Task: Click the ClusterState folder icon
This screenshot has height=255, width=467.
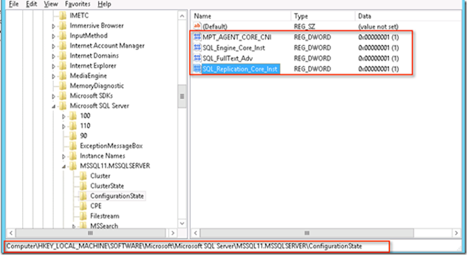Action: pyautogui.click(x=83, y=186)
